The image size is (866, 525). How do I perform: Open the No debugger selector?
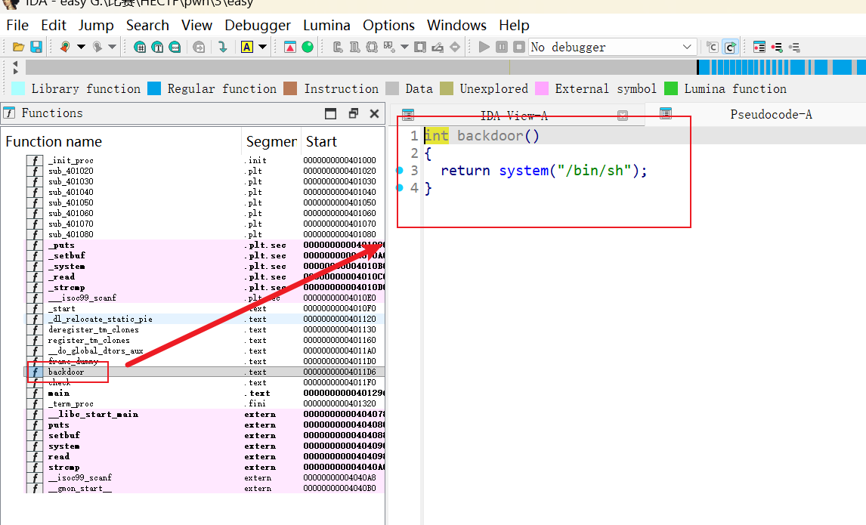click(x=612, y=46)
